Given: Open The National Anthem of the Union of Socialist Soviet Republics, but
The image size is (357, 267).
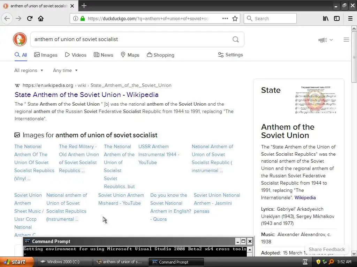Looking at the screenshot, I should [119, 167].
